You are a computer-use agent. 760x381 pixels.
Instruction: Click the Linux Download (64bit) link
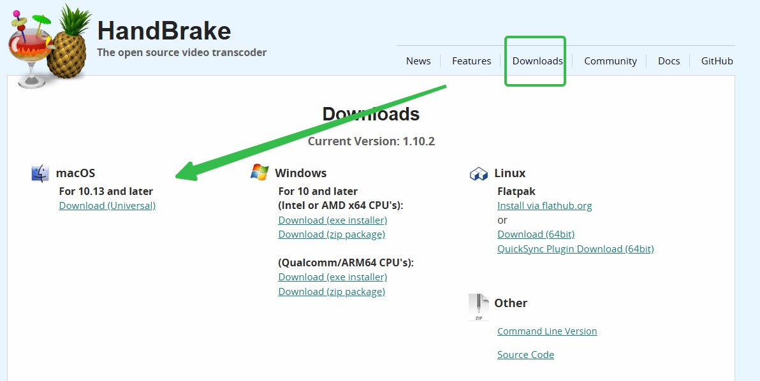click(536, 234)
